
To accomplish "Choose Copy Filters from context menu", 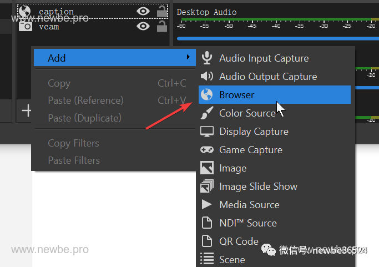I will tap(115, 143).
